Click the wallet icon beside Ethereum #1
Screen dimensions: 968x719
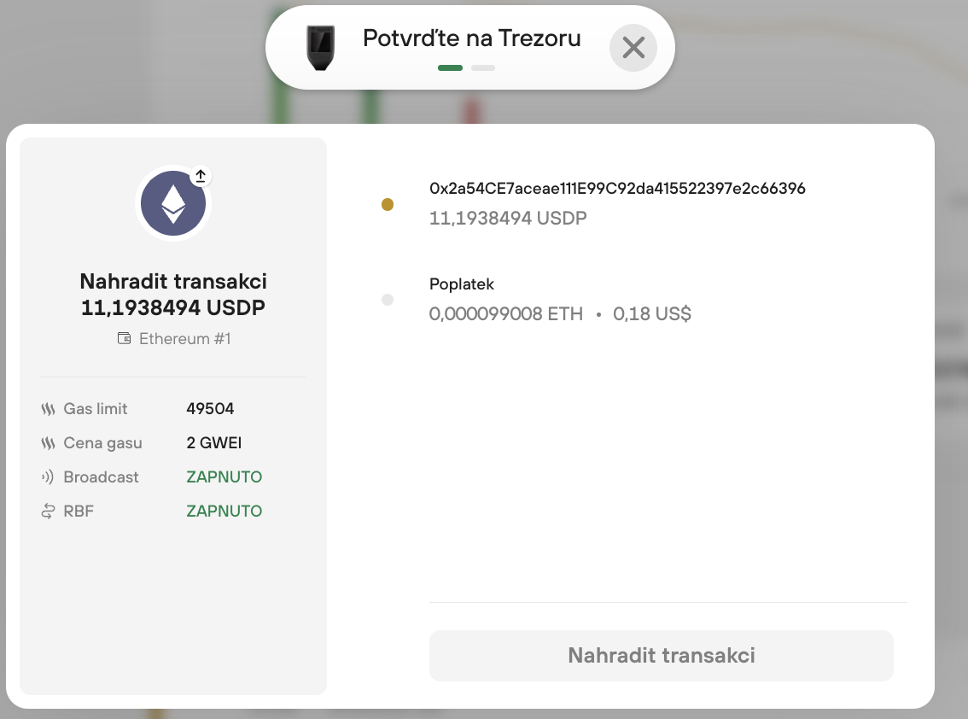123,338
